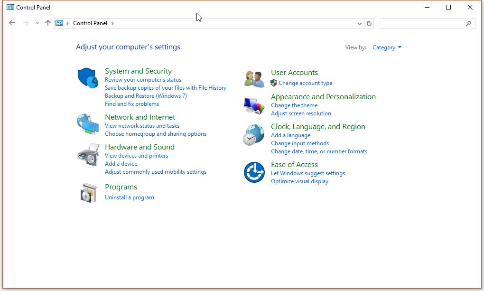Open Backup and Restore (Windows 7)
The image size is (484, 291).
tap(146, 96)
